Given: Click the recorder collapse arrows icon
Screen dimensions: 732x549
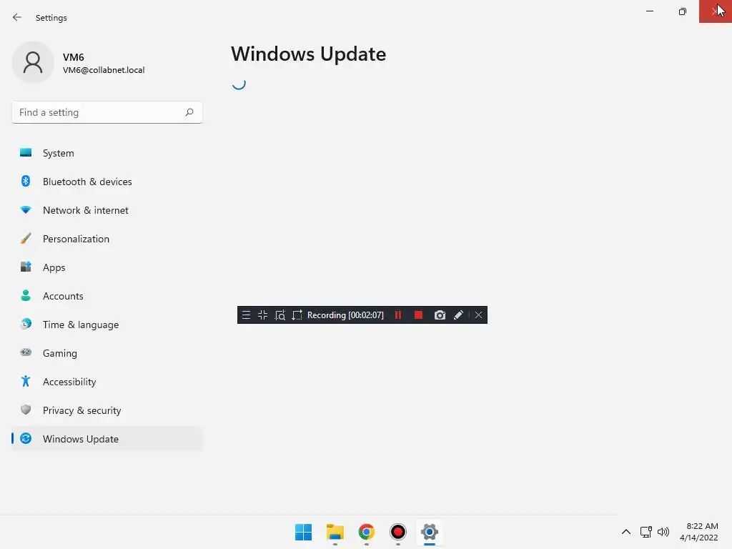Looking at the screenshot, I should coord(263,315).
